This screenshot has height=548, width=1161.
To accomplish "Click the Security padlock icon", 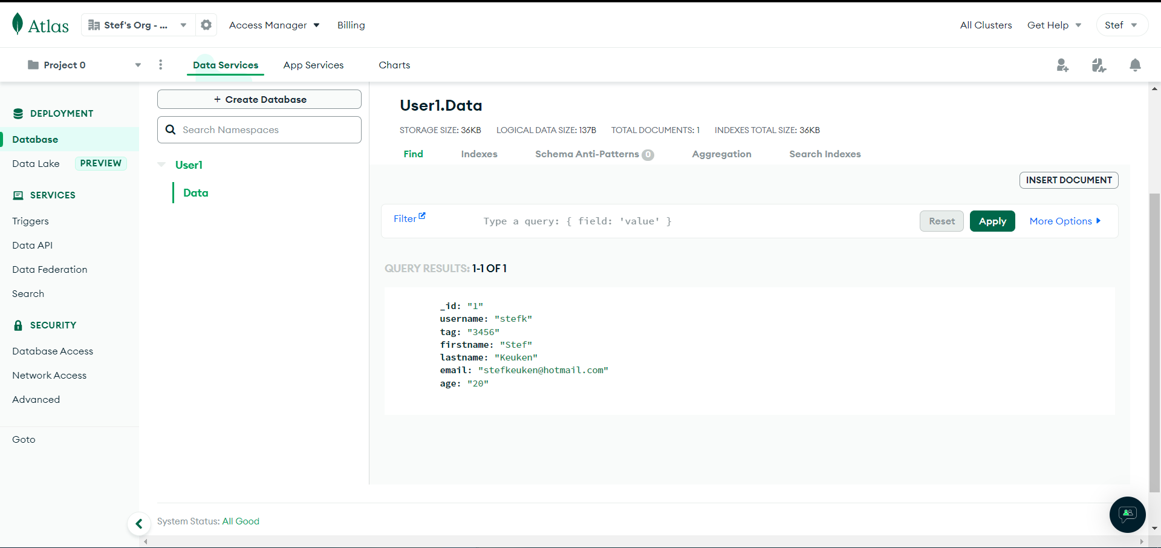I will click(18, 325).
